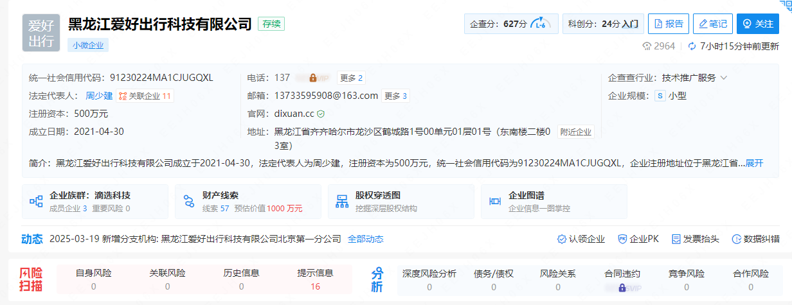The height and width of the screenshot is (305, 792).
Task: Follow the company with 关注
Action: click(757, 24)
